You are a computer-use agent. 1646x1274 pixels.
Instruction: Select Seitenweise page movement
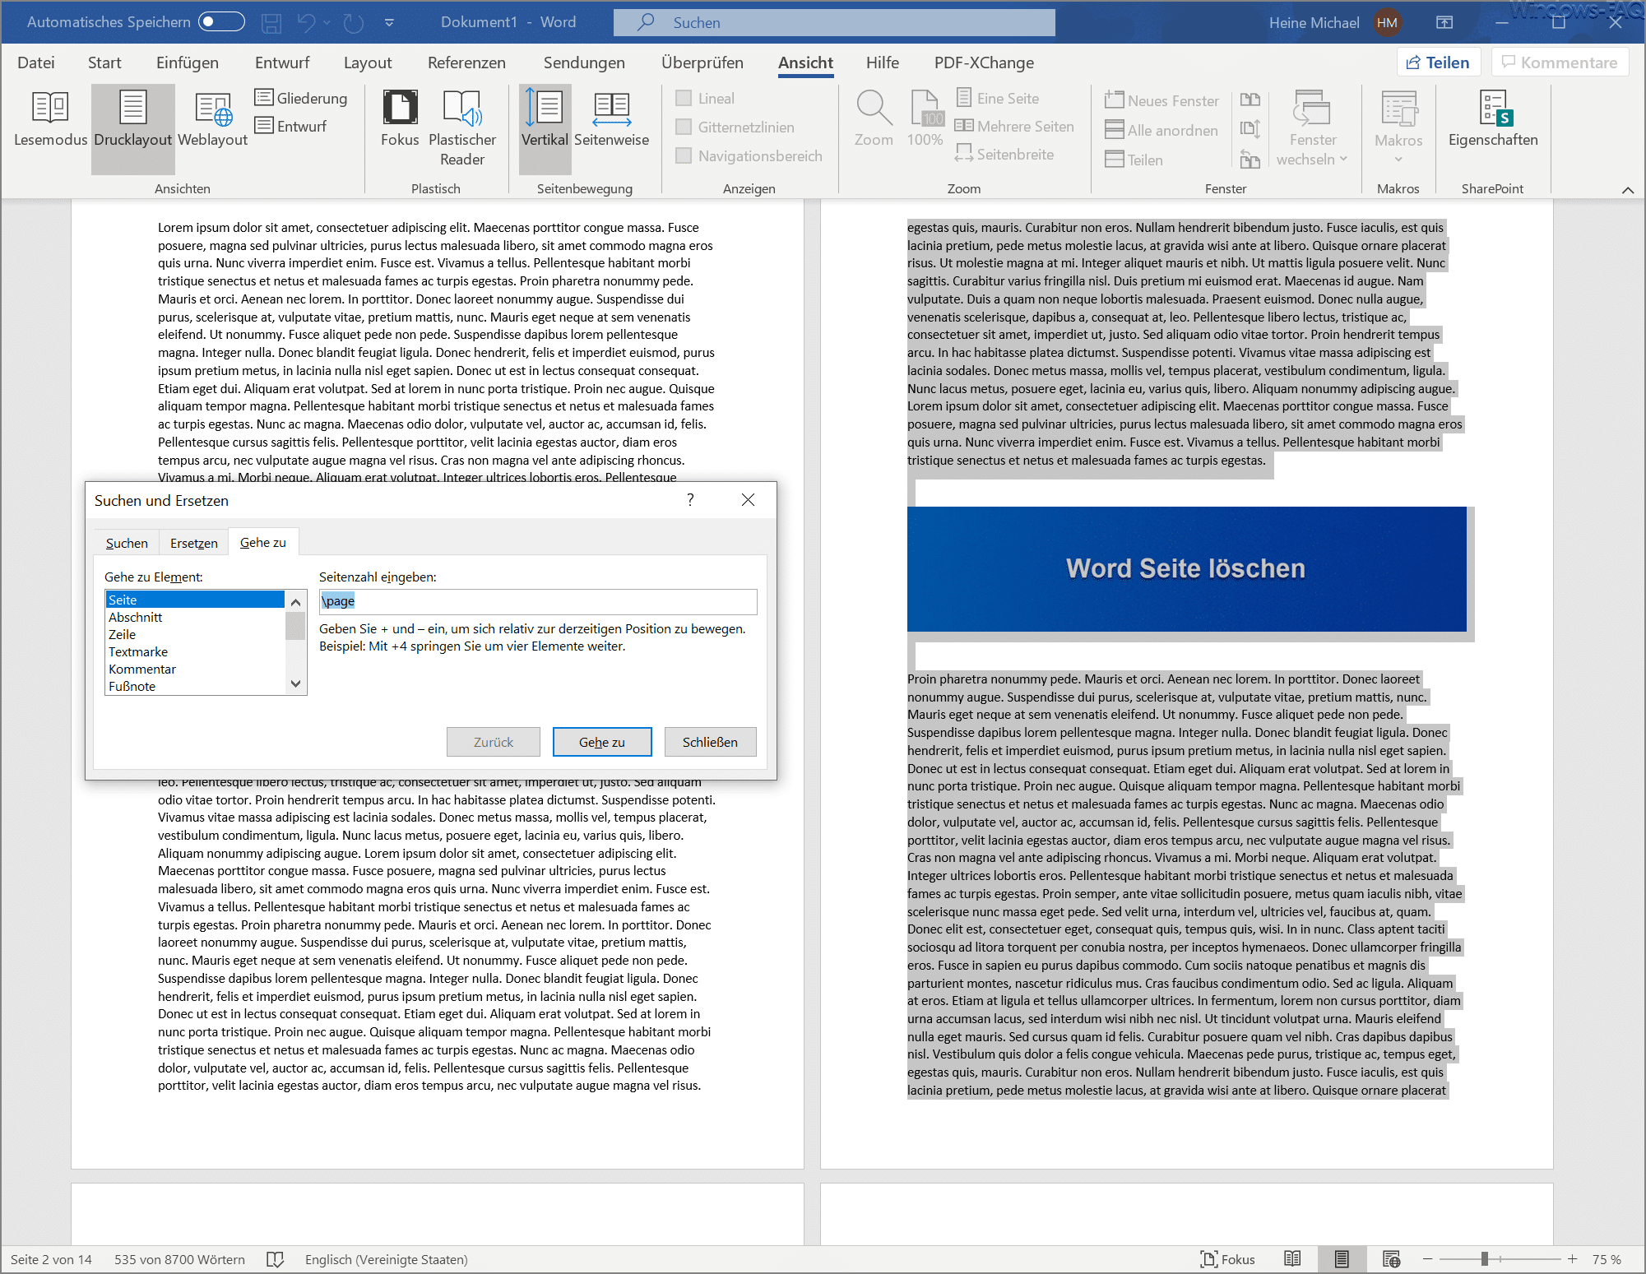(611, 120)
